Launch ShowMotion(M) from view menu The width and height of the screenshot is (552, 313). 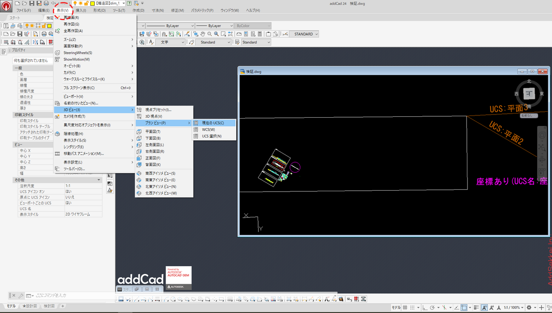coord(95,59)
